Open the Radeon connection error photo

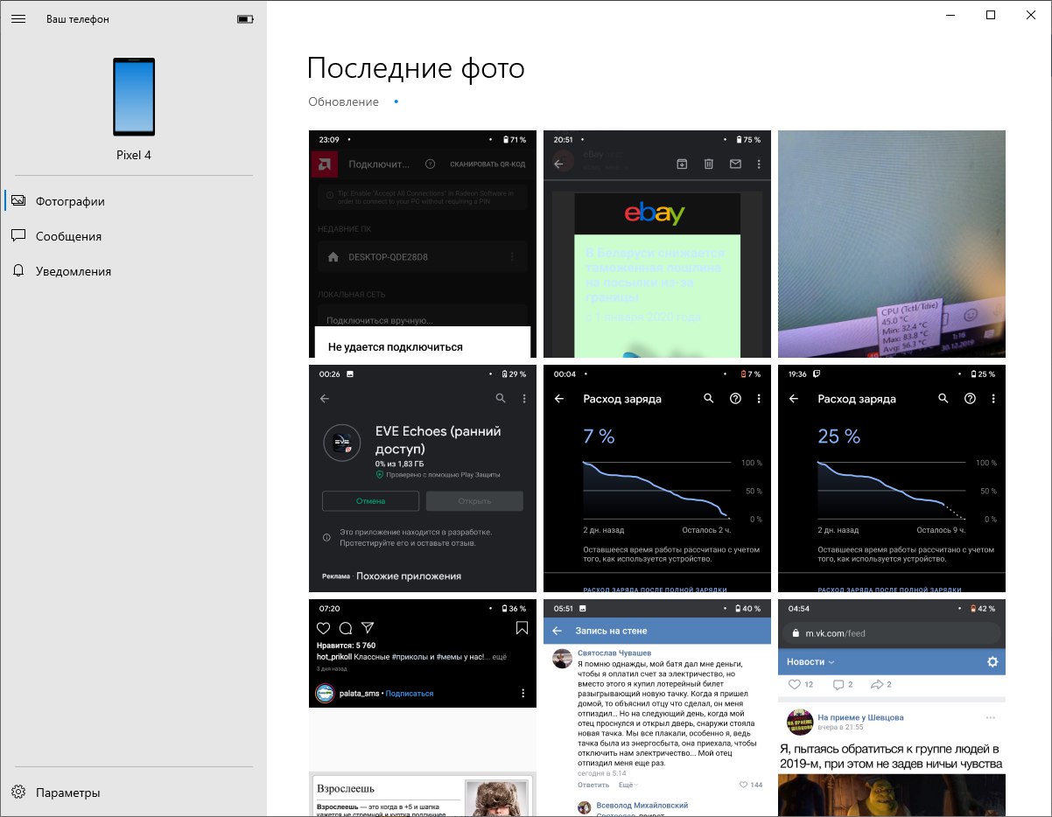click(x=423, y=244)
